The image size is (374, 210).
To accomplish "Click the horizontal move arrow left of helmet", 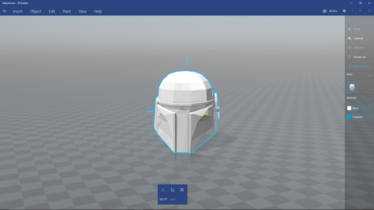I will (150, 111).
